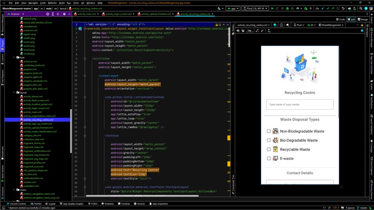Click the Debug app bug icon
Screen dimensions: 374x210
pyautogui.click(x=288, y=8)
